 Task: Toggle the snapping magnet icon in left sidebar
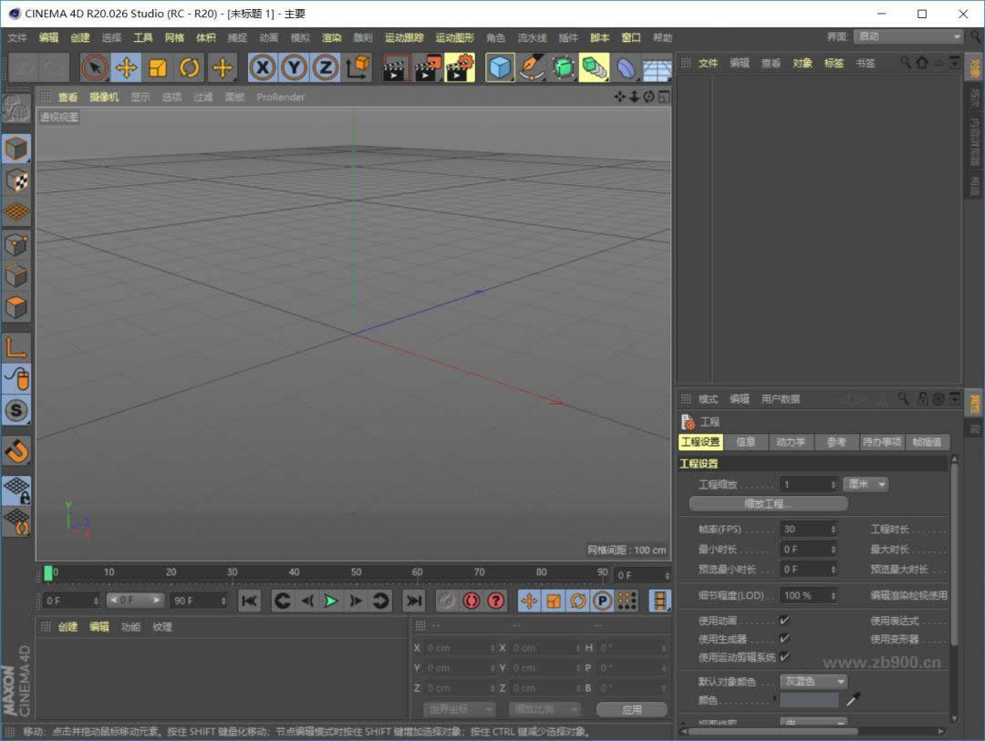tap(16, 450)
